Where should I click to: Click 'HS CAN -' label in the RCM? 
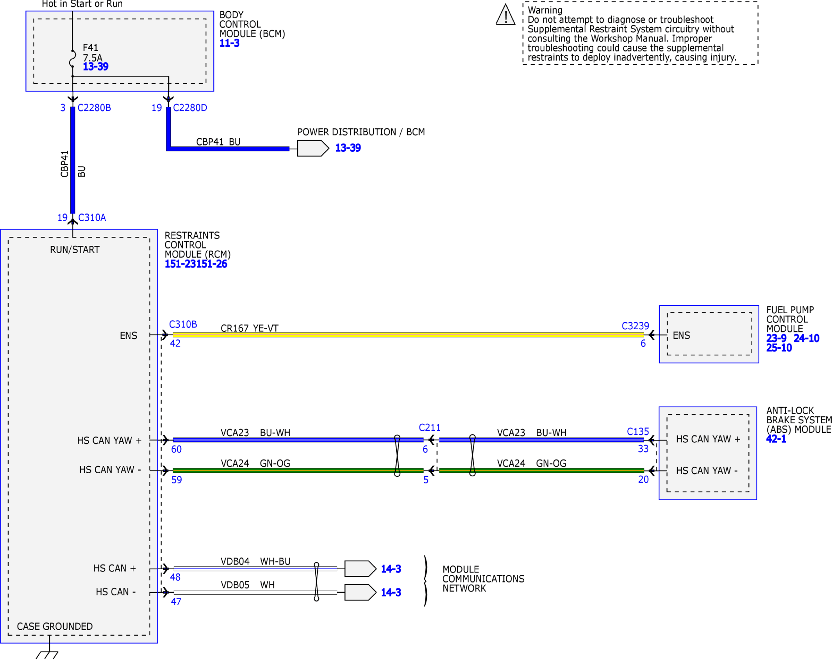coord(116,592)
